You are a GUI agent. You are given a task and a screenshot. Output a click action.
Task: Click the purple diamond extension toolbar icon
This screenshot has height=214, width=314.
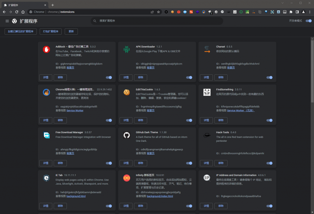197,12
